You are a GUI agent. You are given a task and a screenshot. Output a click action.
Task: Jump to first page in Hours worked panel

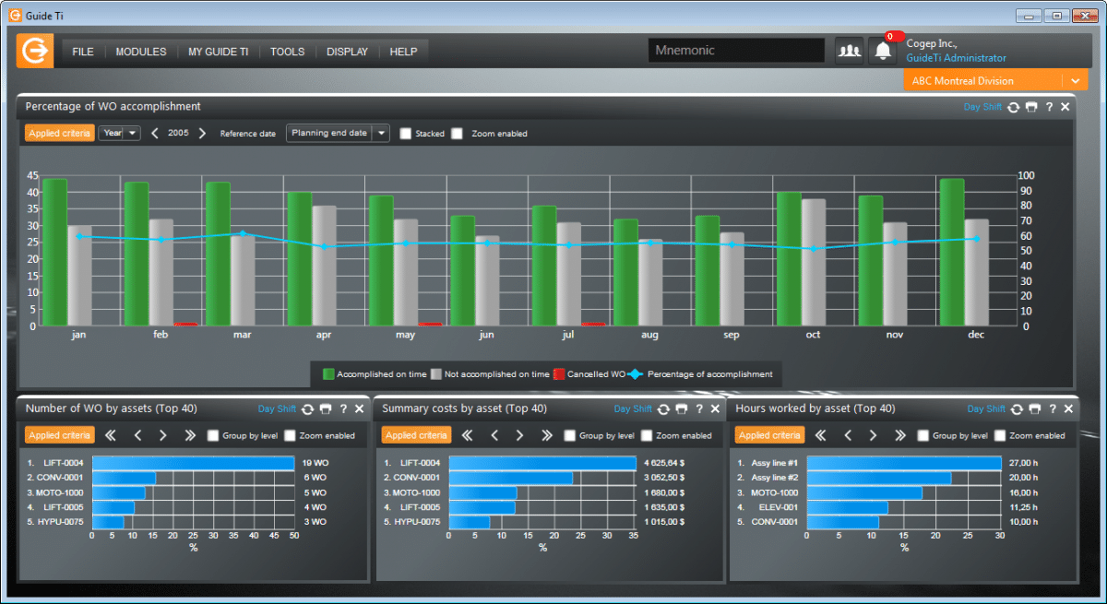[x=820, y=435]
